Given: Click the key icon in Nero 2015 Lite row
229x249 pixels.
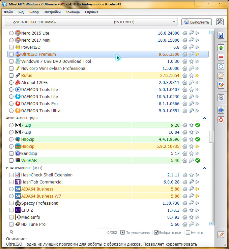Looking at the screenshot, I should click(191, 33).
